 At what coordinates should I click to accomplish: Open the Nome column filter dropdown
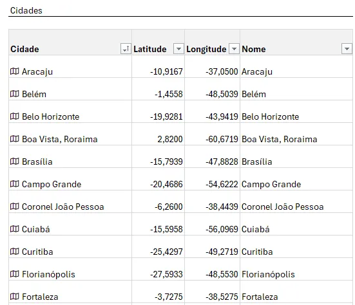point(347,49)
